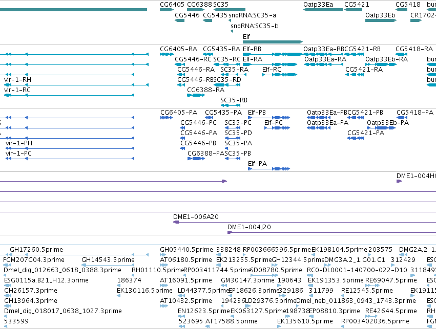436x329 pixels.
Task: Select the Elf gene bar
Action: pyautogui.click(x=273, y=42)
